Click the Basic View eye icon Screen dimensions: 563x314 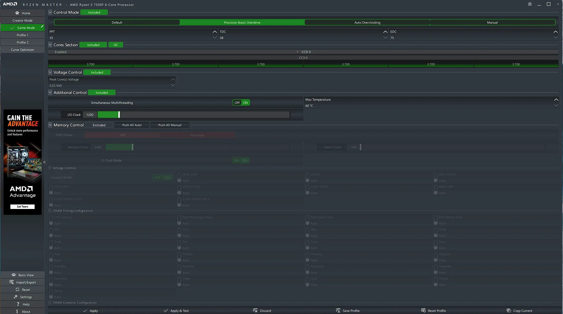[13, 275]
